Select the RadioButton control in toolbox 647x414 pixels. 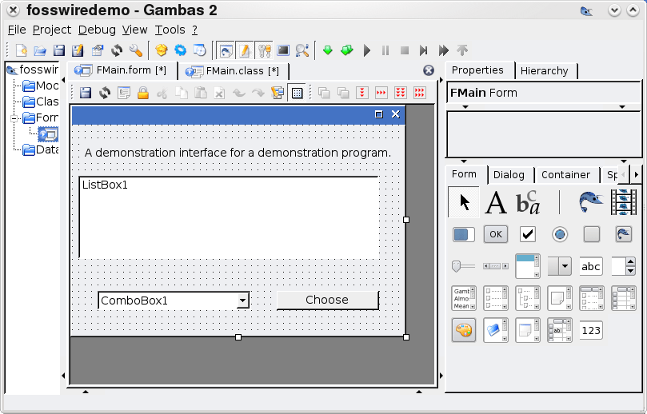[560, 234]
